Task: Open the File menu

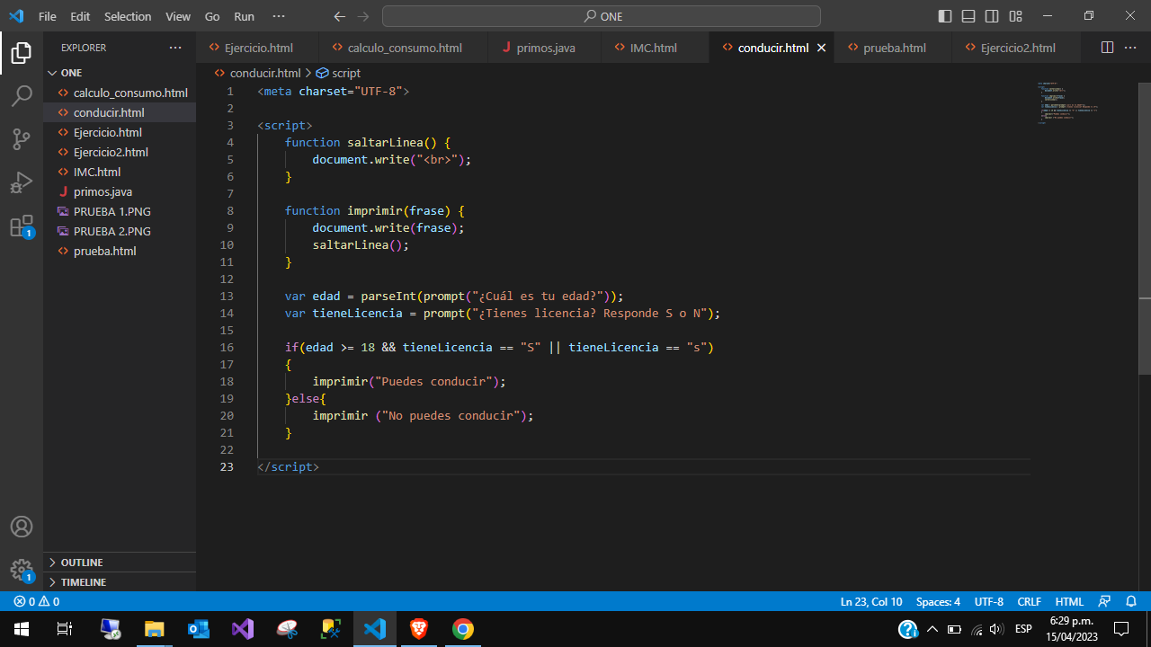Action: tap(48, 16)
